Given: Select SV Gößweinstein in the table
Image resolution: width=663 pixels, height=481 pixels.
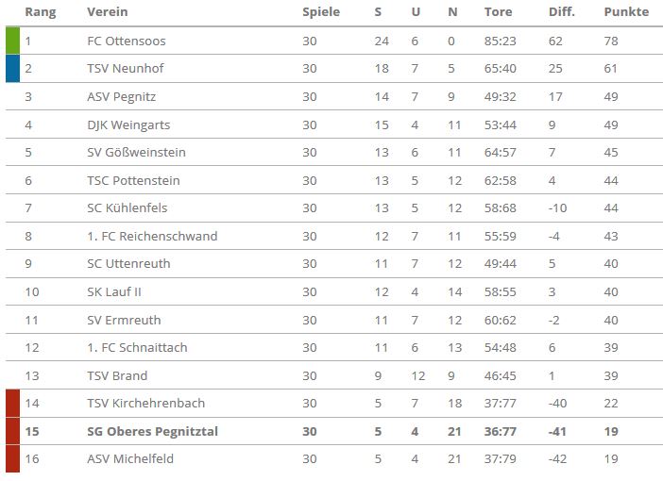Looking at the screenshot, I should [136, 153].
